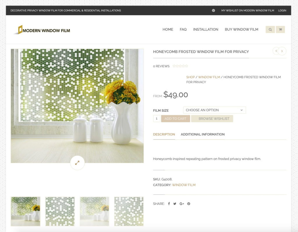This screenshot has width=298, height=232.
Task: Open the Window Film category link
Action: pyautogui.click(x=184, y=185)
